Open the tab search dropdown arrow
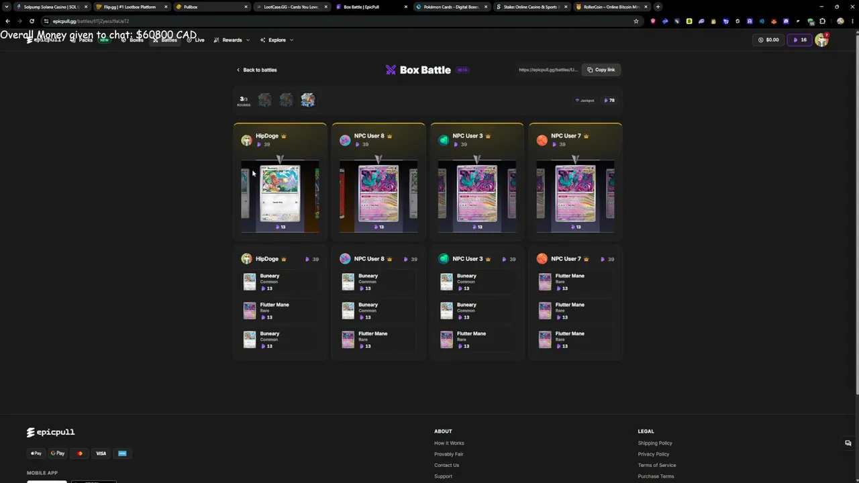This screenshot has width=859, height=483. (7, 7)
